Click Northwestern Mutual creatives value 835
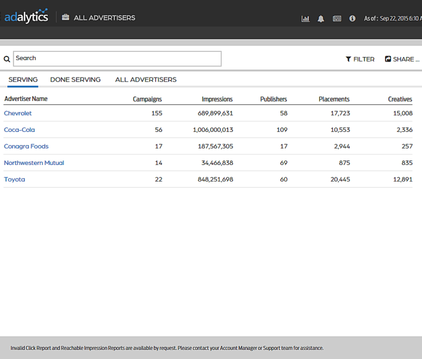Screen dimensions: 422x359 click(407, 163)
